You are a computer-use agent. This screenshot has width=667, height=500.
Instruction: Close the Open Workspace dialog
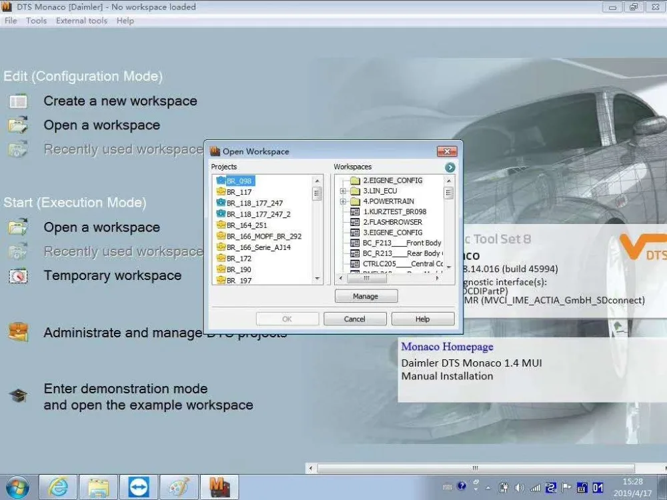(447, 151)
